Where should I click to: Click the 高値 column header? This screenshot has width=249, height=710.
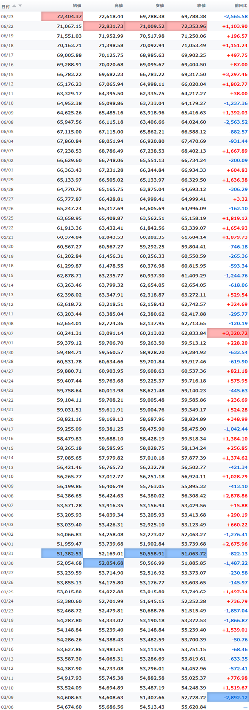tap(118, 6)
